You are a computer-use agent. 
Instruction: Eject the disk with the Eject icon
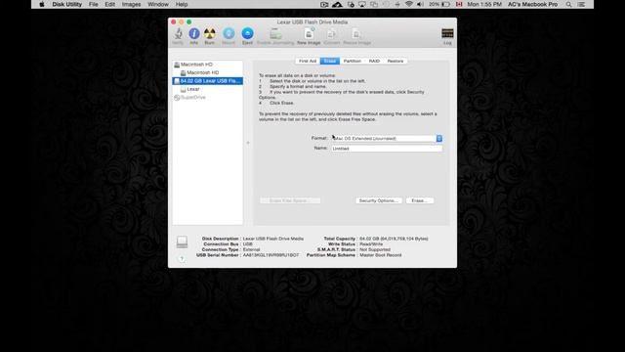(x=247, y=33)
